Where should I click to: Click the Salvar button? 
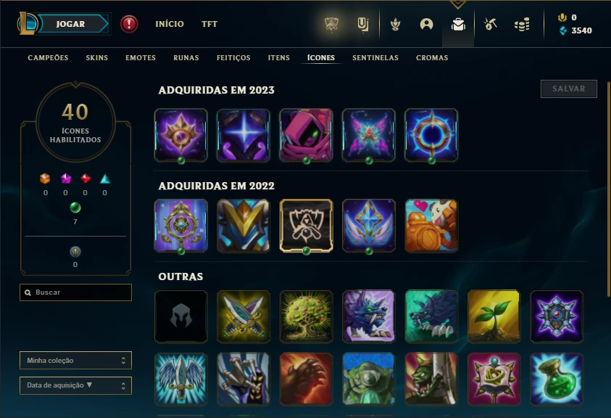click(568, 89)
